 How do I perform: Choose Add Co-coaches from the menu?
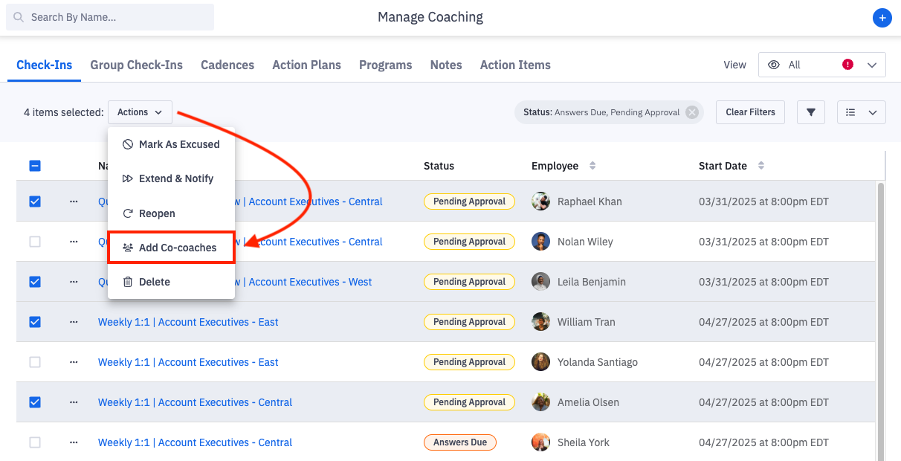click(x=170, y=247)
